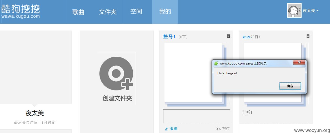
Task: Click the description box under 挂马! folder
Action: pos(196,116)
